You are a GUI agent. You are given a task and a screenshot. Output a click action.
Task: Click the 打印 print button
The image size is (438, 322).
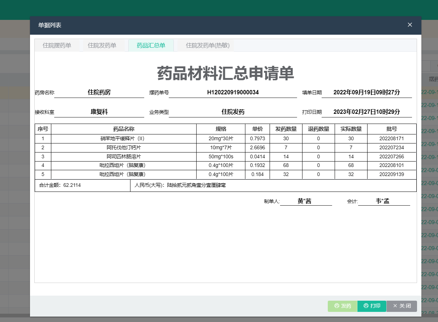point(372,306)
